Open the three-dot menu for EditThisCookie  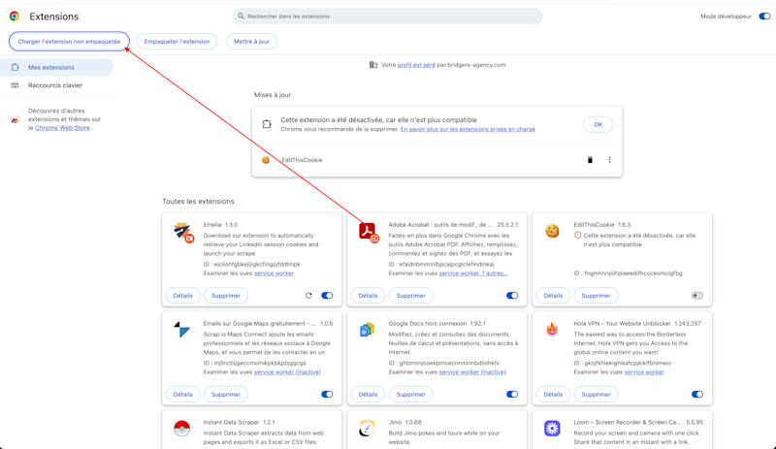[610, 160]
